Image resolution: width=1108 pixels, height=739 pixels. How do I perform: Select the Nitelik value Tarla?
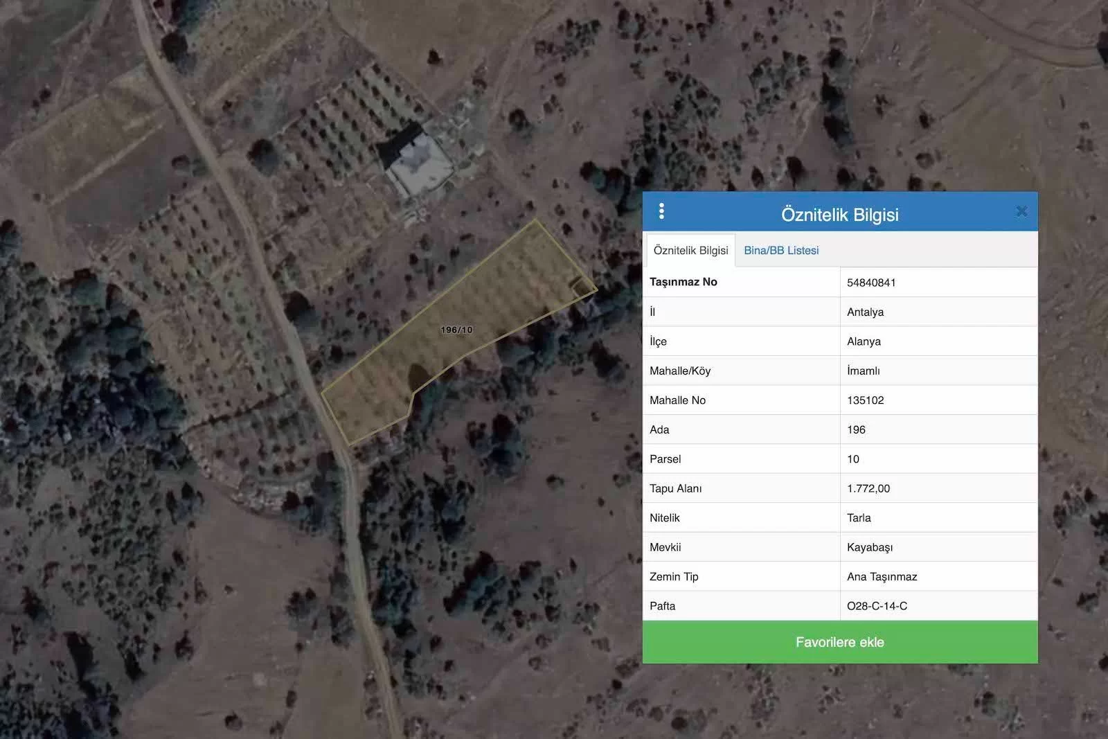click(x=859, y=518)
